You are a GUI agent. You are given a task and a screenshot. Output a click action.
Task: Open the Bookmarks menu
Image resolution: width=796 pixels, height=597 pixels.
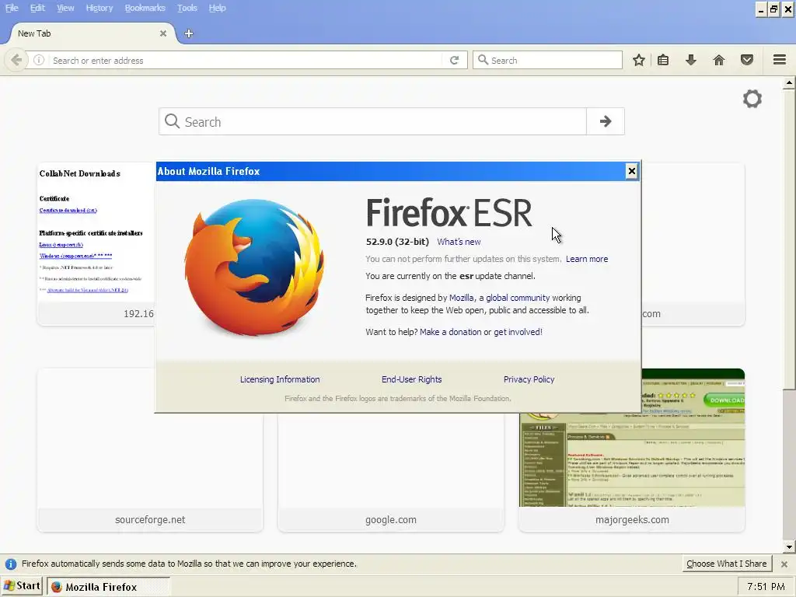(145, 8)
